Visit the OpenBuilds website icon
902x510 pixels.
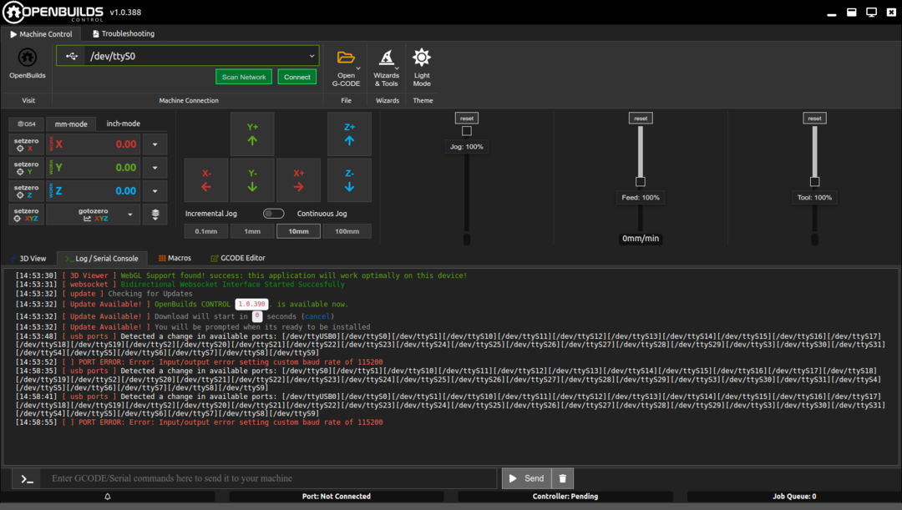[27, 58]
